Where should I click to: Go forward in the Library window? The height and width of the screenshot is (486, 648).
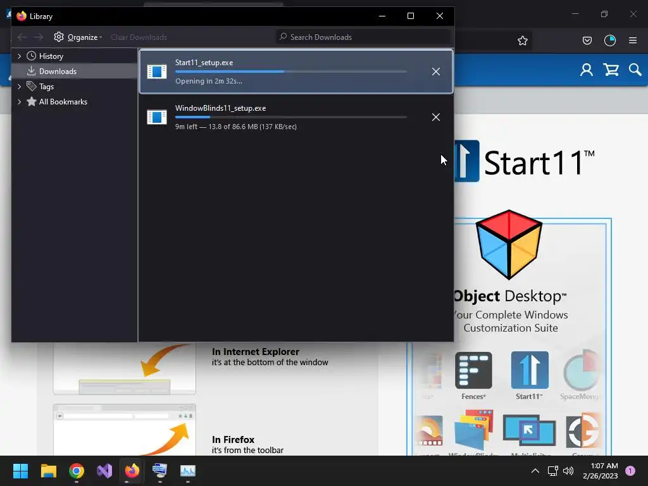point(39,37)
